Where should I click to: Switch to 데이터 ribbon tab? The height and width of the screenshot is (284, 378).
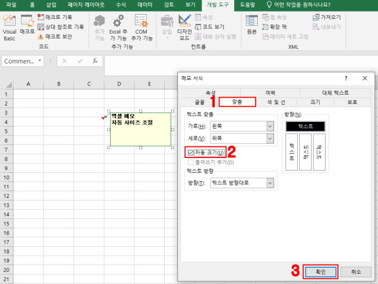coord(145,5)
